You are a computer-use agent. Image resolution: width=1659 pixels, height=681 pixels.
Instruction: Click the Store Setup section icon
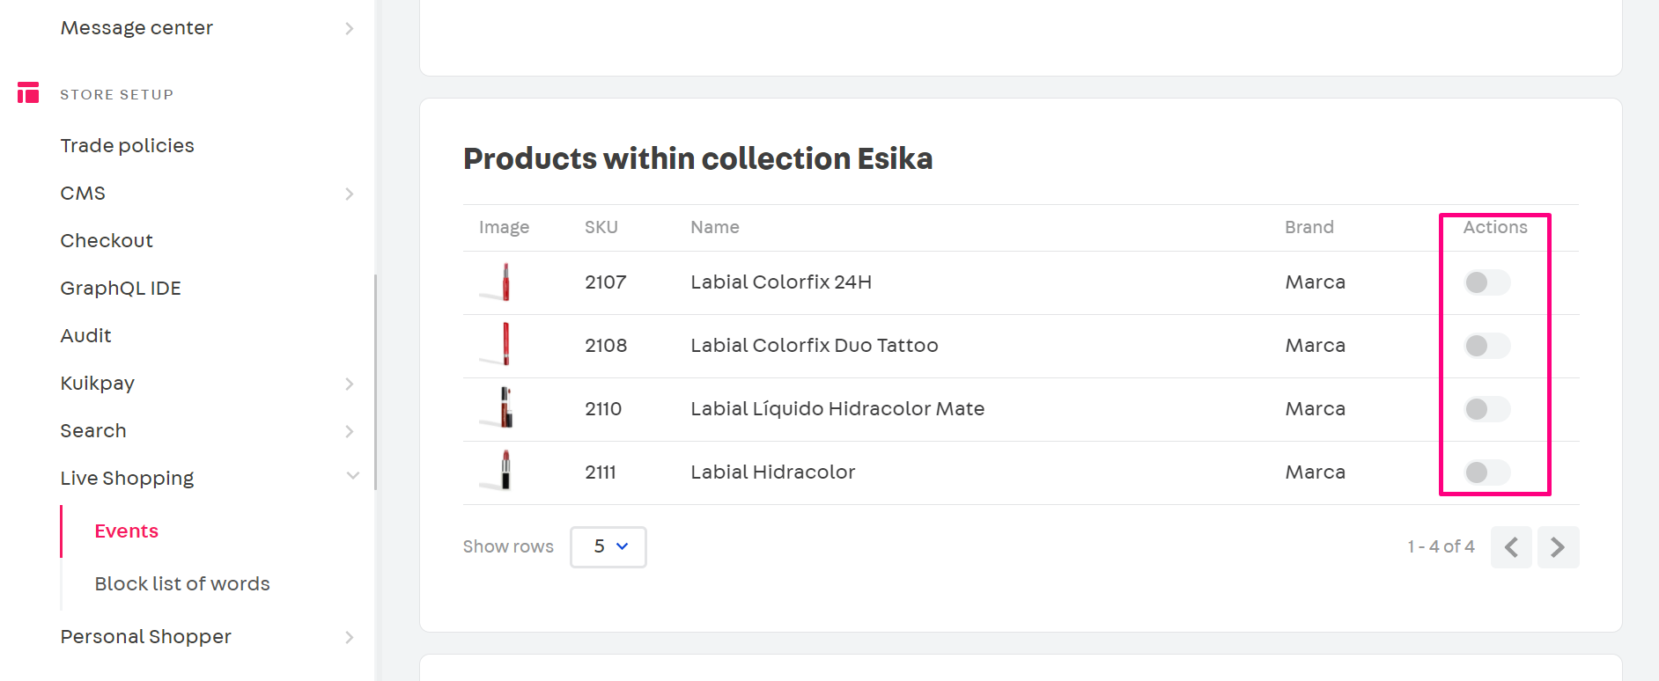click(28, 92)
